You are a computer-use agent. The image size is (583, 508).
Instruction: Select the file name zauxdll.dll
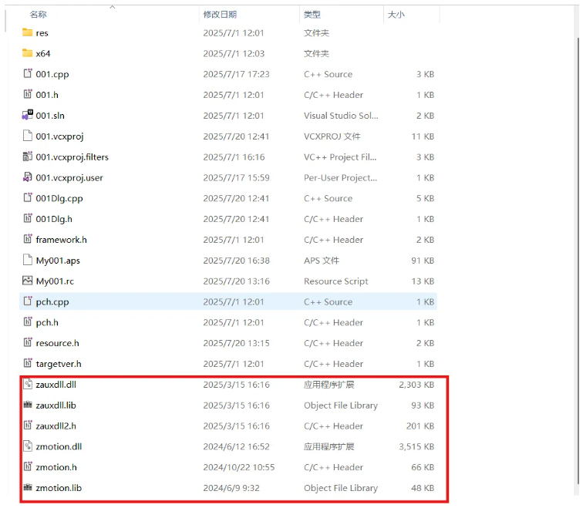click(56, 385)
